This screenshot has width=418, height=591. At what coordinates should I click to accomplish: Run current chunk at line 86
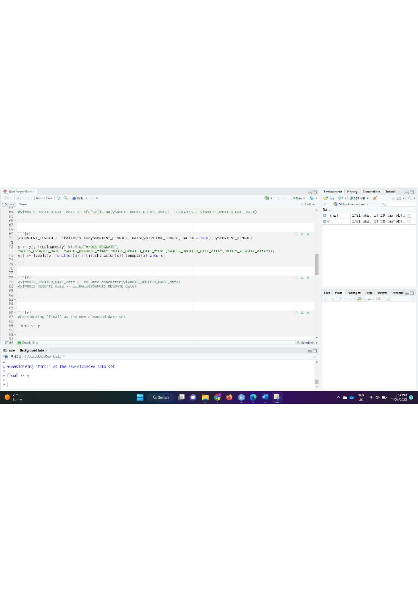(x=308, y=313)
